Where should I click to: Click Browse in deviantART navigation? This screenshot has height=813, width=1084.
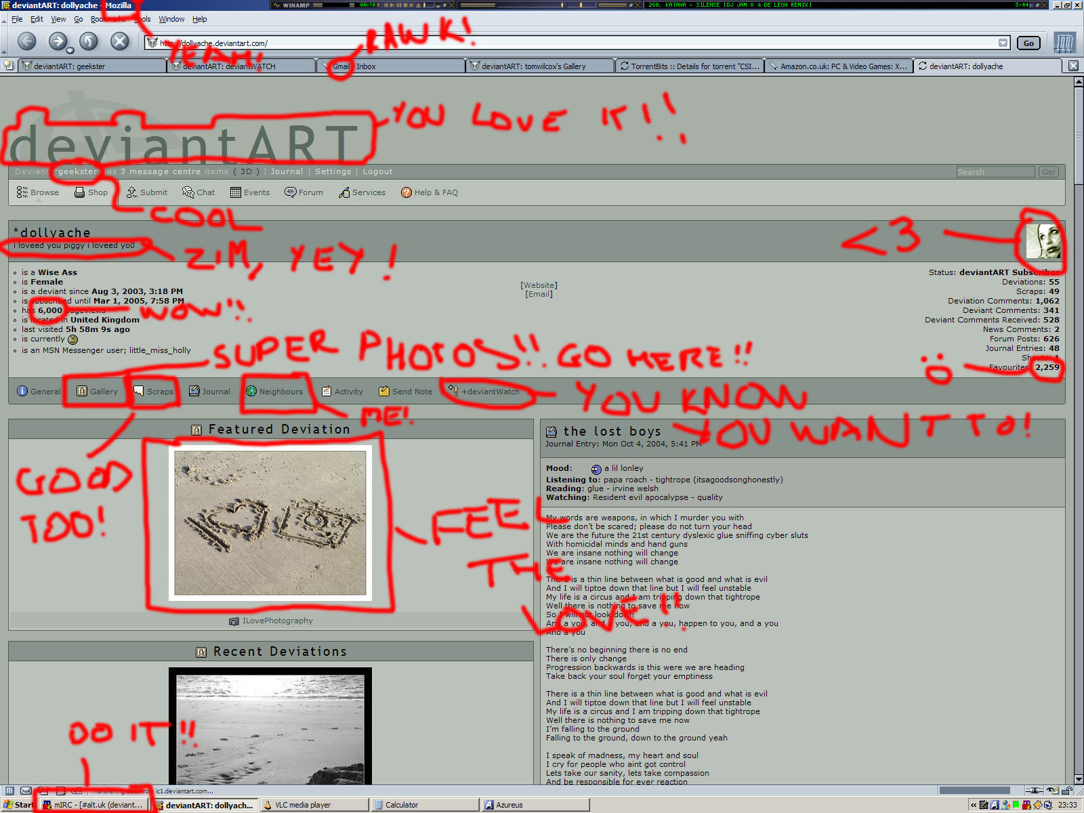pos(38,192)
